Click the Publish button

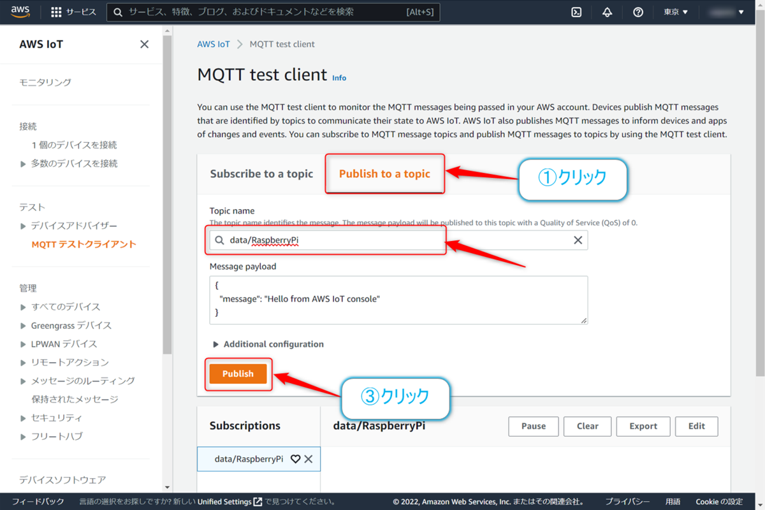(238, 374)
